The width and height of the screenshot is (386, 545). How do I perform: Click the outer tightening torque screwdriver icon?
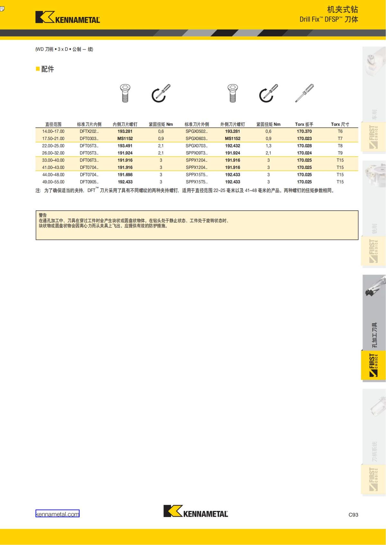point(268,93)
